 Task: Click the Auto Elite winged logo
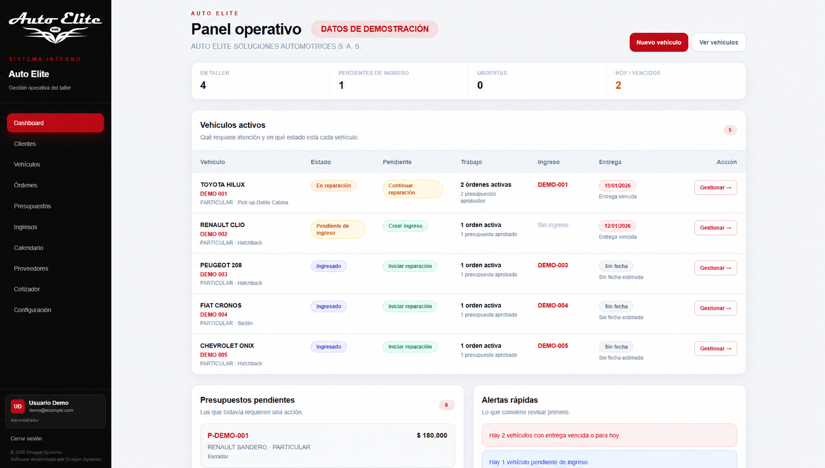click(x=55, y=27)
